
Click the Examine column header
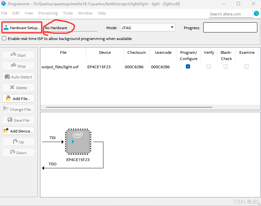tap(247, 55)
